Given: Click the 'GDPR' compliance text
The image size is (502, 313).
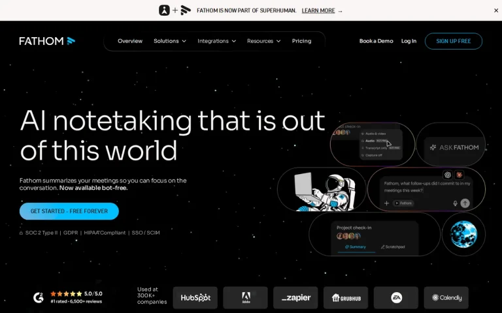Looking at the screenshot, I should click(71, 233).
